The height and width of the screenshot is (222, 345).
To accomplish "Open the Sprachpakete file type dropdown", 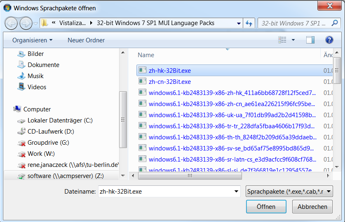I will (289, 192).
